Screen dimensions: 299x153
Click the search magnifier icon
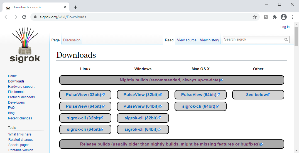(x=286, y=39)
